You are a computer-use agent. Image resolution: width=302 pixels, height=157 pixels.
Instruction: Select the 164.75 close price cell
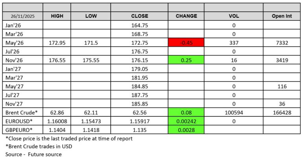(x=139, y=25)
